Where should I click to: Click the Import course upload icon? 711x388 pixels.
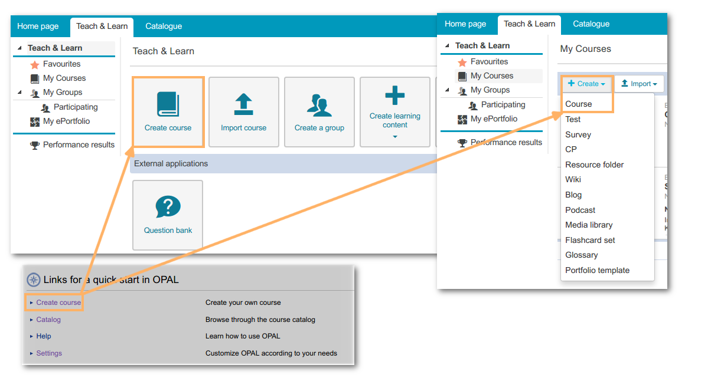(x=243, y=105)
